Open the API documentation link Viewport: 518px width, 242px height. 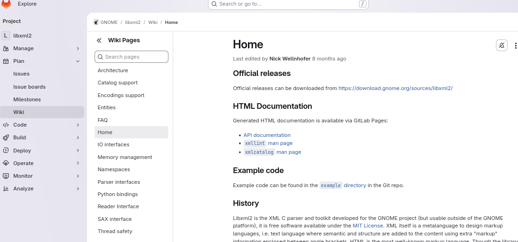tap(267, 135)
